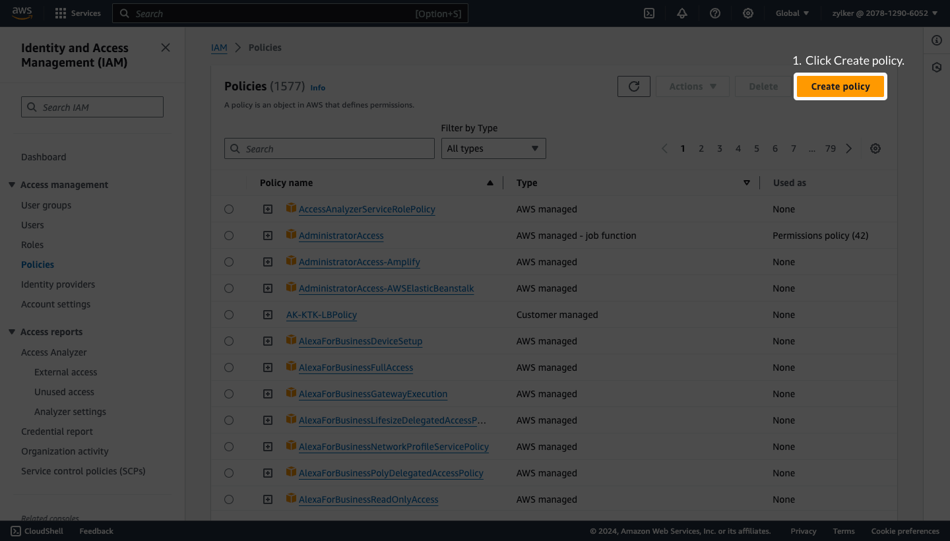Open the help question mark icon
950x541 pixels.
click(x=715, y=13)
